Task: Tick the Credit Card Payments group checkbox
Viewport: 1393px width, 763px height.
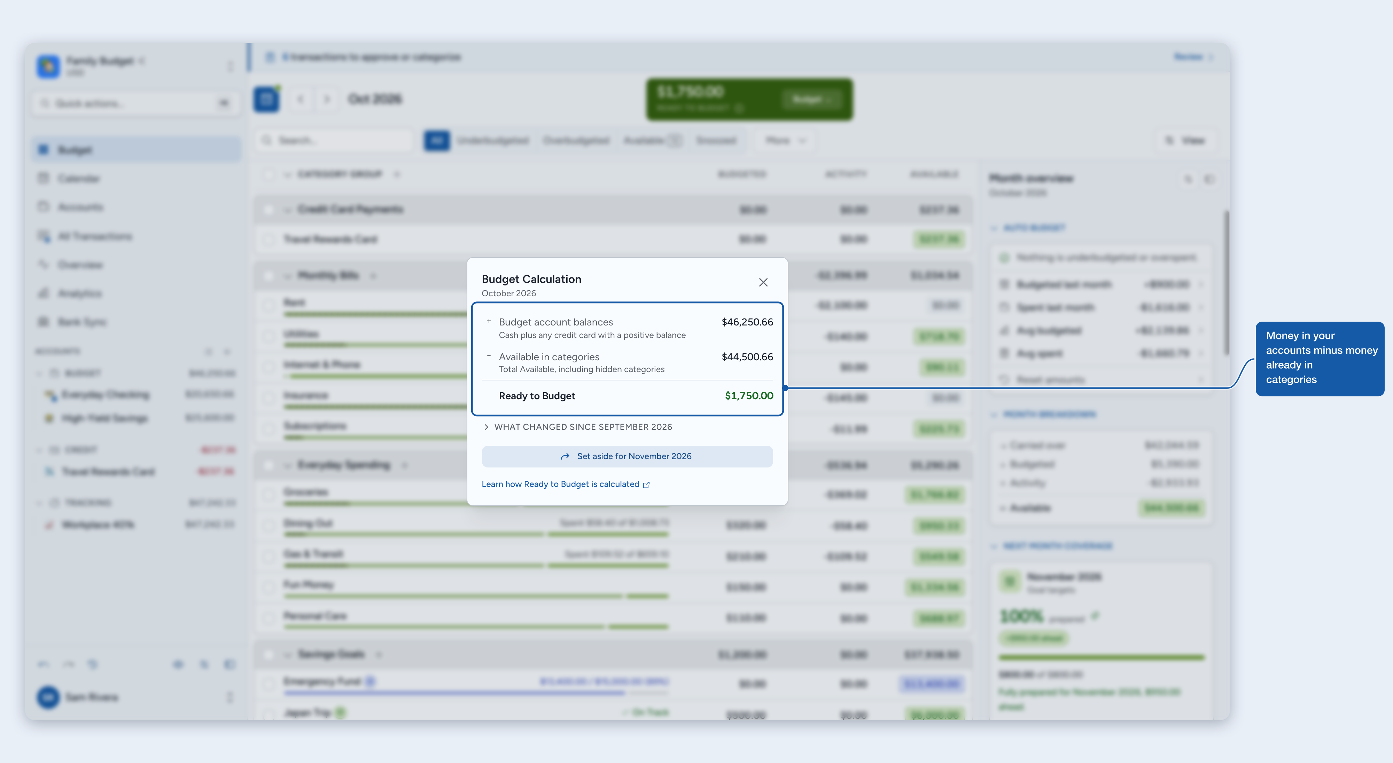Action: [268, 210]
